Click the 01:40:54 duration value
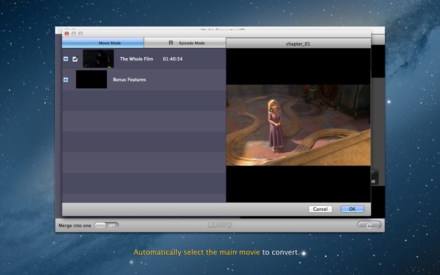 pyautogui.click(x=173, y=59)
